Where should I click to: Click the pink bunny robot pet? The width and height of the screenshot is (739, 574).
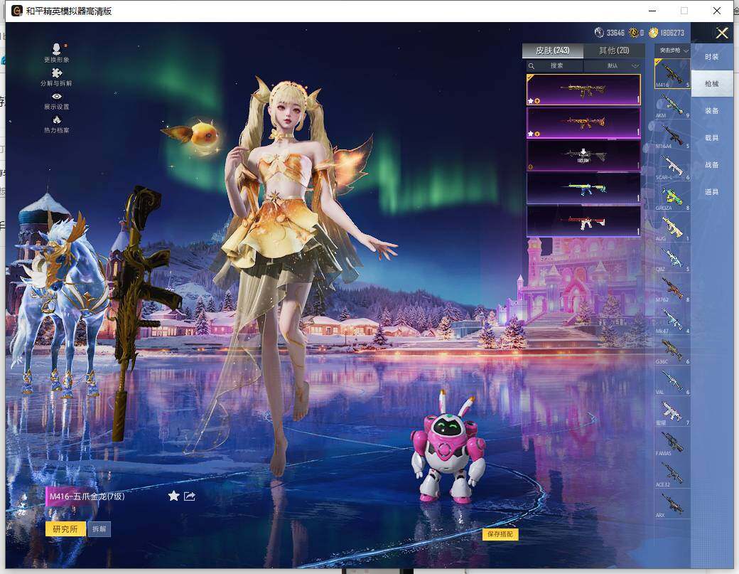click(448, 447)
